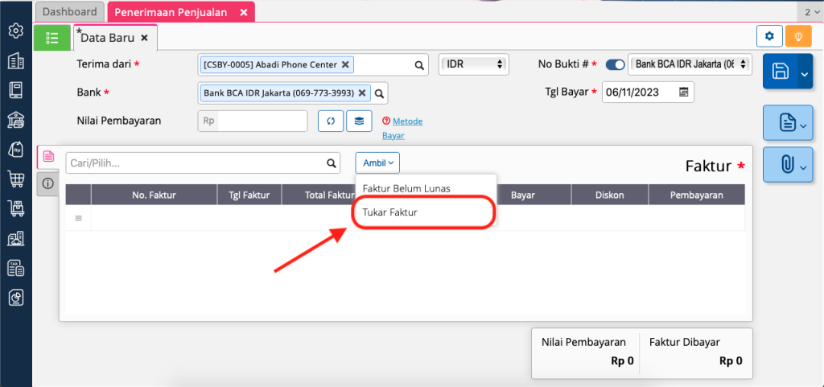Open the gear settings button top right

coord(769,36)
